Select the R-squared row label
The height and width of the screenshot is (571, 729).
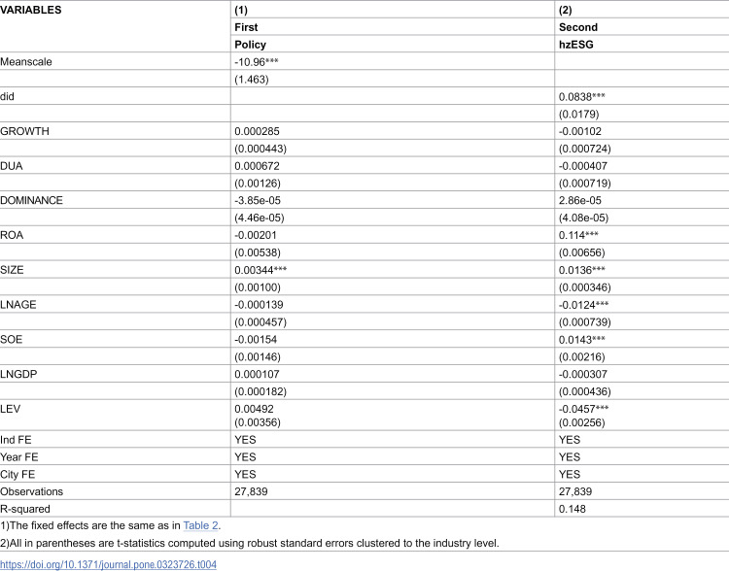point(24,509)
